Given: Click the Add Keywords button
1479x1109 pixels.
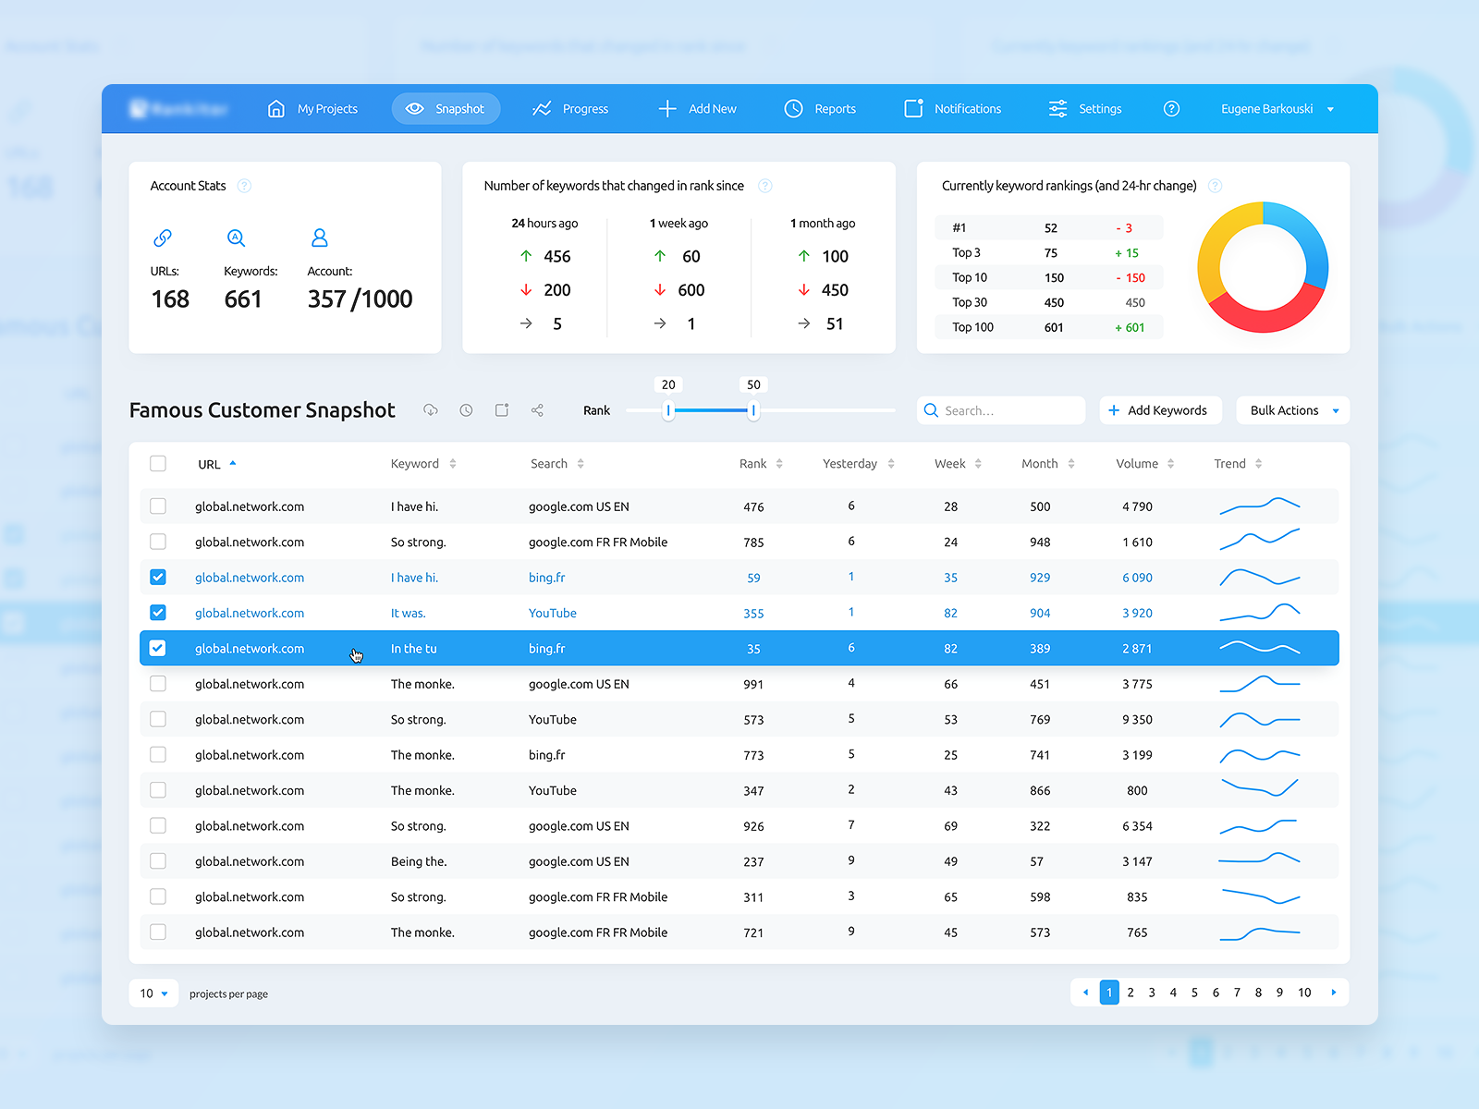Looking at the screenshot, I should point(1160,410).
